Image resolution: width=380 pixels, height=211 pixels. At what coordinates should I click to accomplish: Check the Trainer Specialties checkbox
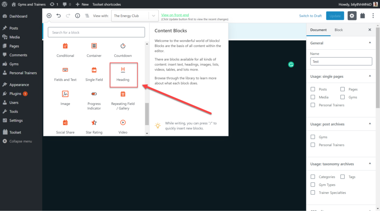click(x=313, y=192)
